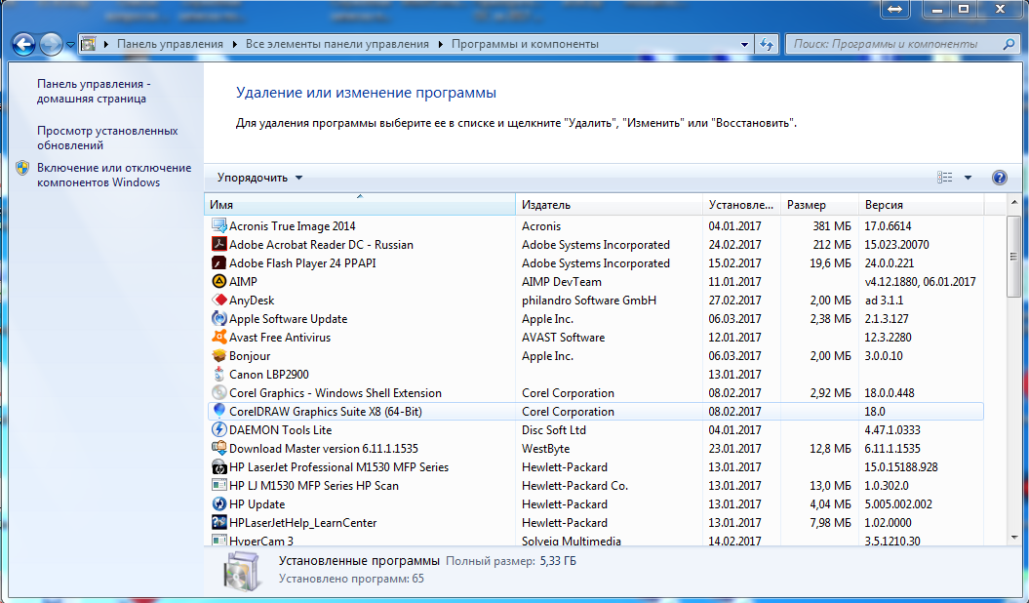Click the AnyDesk red icon
Viewport: 1029px width, 603px height.
coord(219,301)
